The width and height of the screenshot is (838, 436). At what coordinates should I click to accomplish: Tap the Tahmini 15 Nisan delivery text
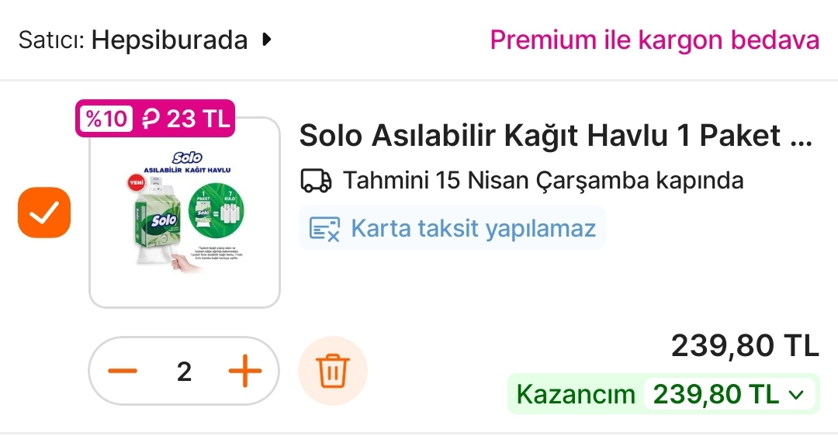(543, 181)
